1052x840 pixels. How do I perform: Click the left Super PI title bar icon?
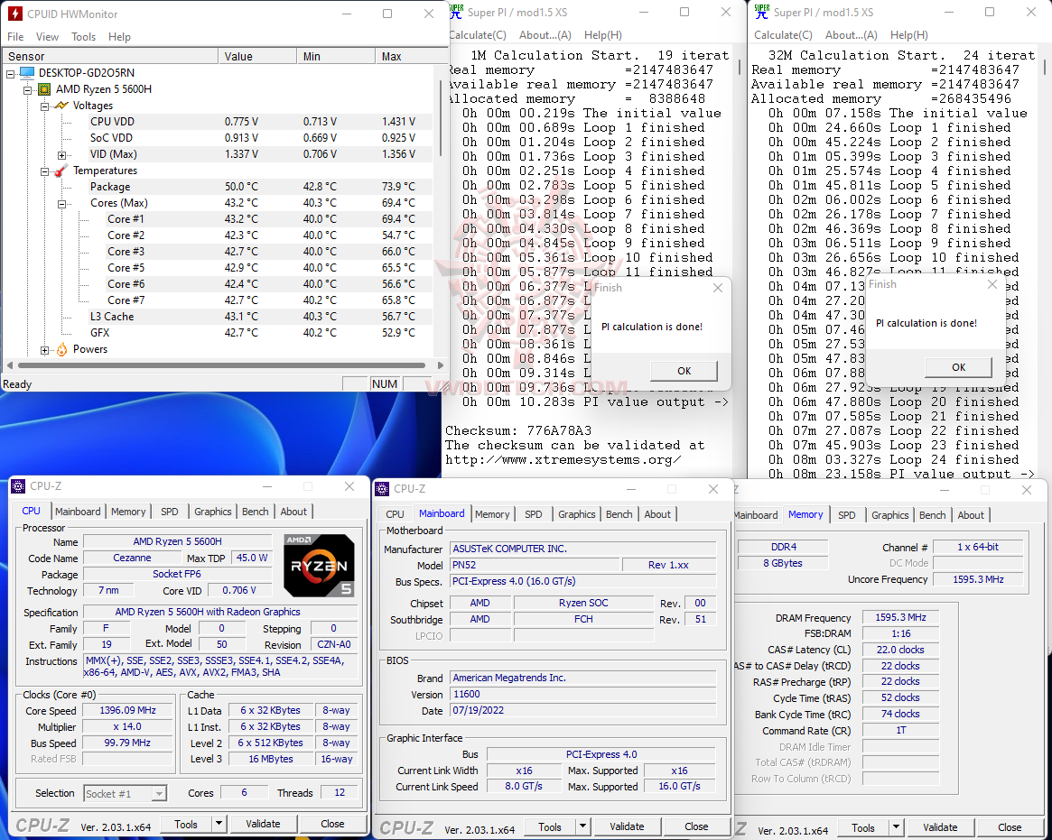tap(456, 12)
